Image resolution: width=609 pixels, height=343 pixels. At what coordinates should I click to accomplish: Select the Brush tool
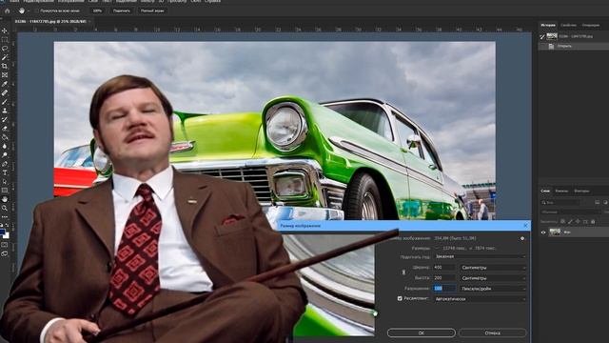point(5,102)
